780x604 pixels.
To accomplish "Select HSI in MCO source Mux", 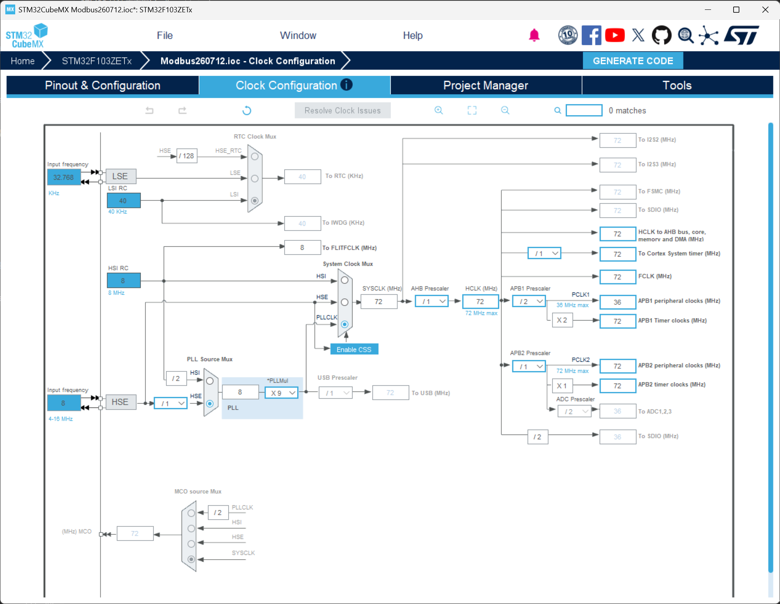I will point(191,529).
